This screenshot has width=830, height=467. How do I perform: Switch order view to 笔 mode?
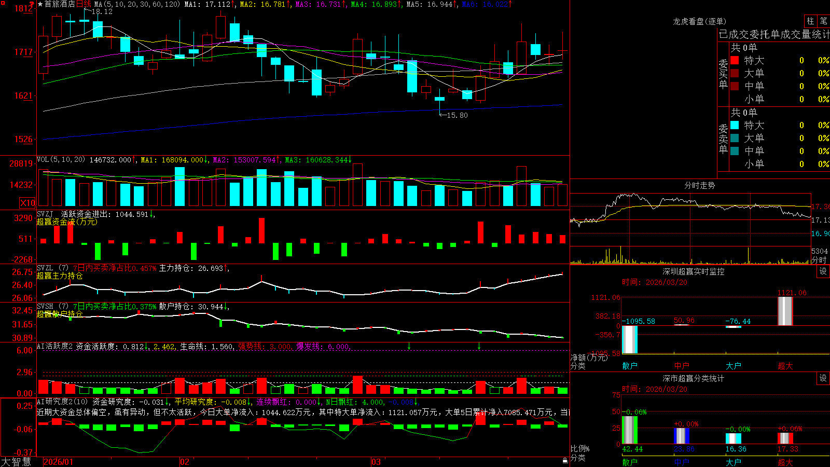824,21
